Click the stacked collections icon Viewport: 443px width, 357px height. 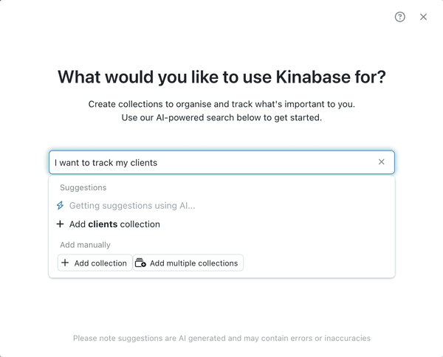coord(140,263)
